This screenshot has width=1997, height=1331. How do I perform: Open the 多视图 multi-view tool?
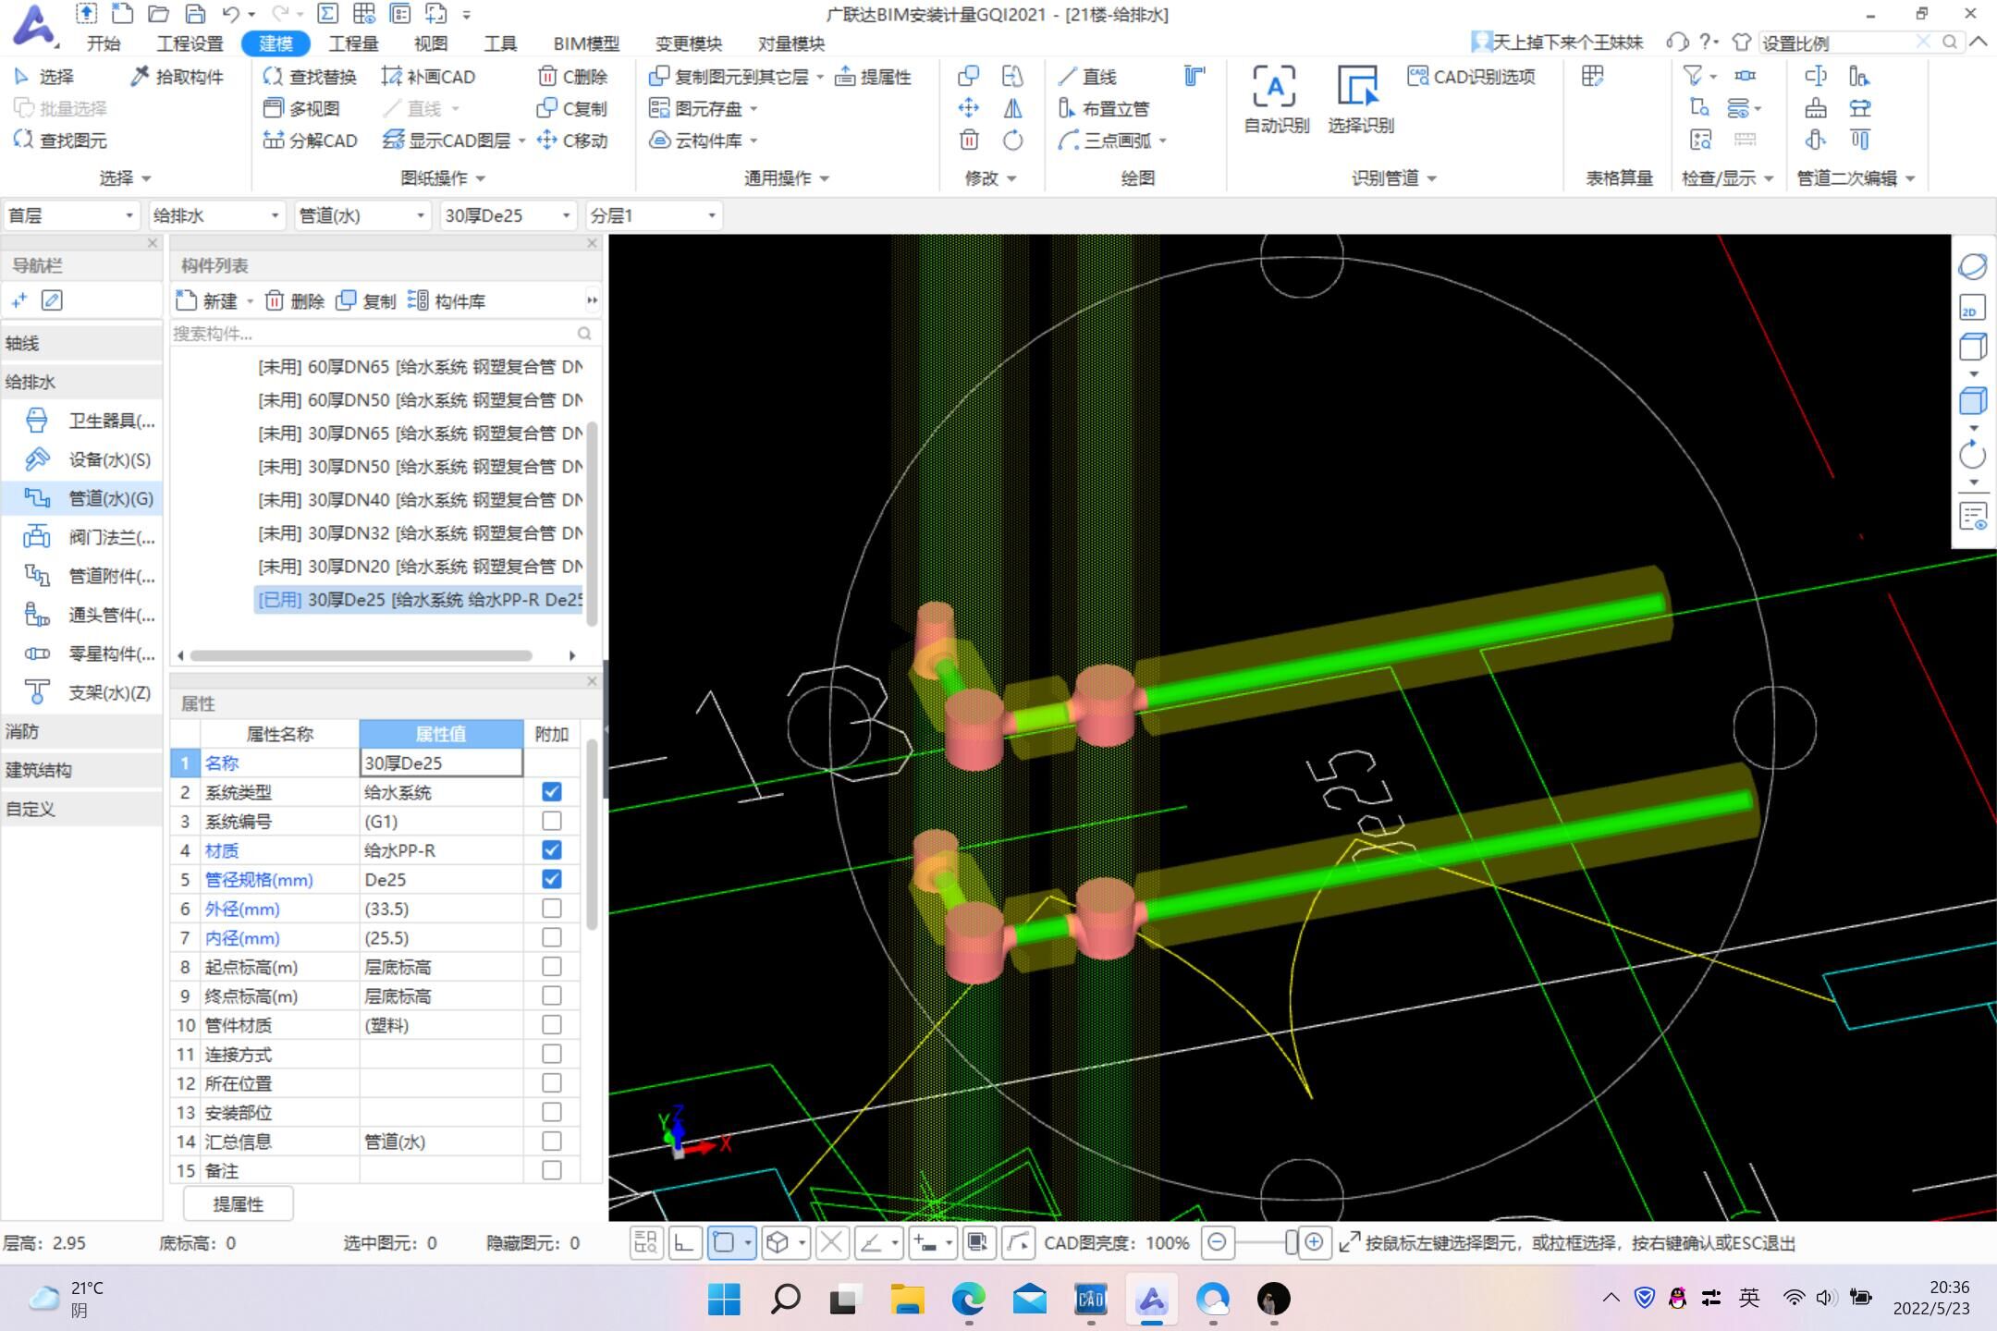click(301, 109)
